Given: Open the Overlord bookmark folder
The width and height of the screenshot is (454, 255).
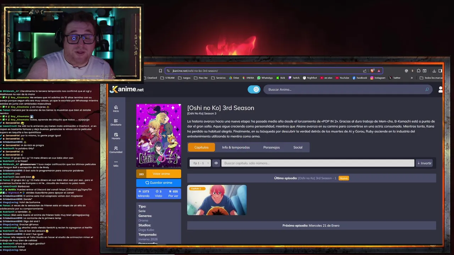Looking at the screenshot, I should click(150, 78).
